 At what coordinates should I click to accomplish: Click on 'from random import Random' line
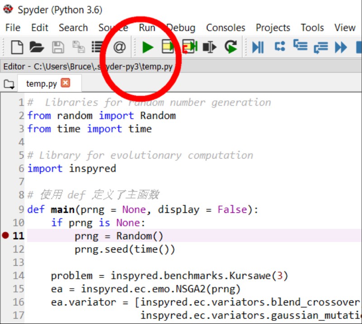click(x=102, y=116)
